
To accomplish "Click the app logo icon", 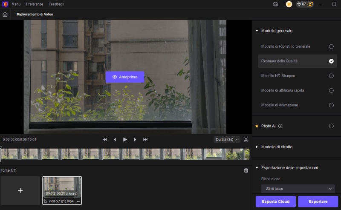I will 5,4.
